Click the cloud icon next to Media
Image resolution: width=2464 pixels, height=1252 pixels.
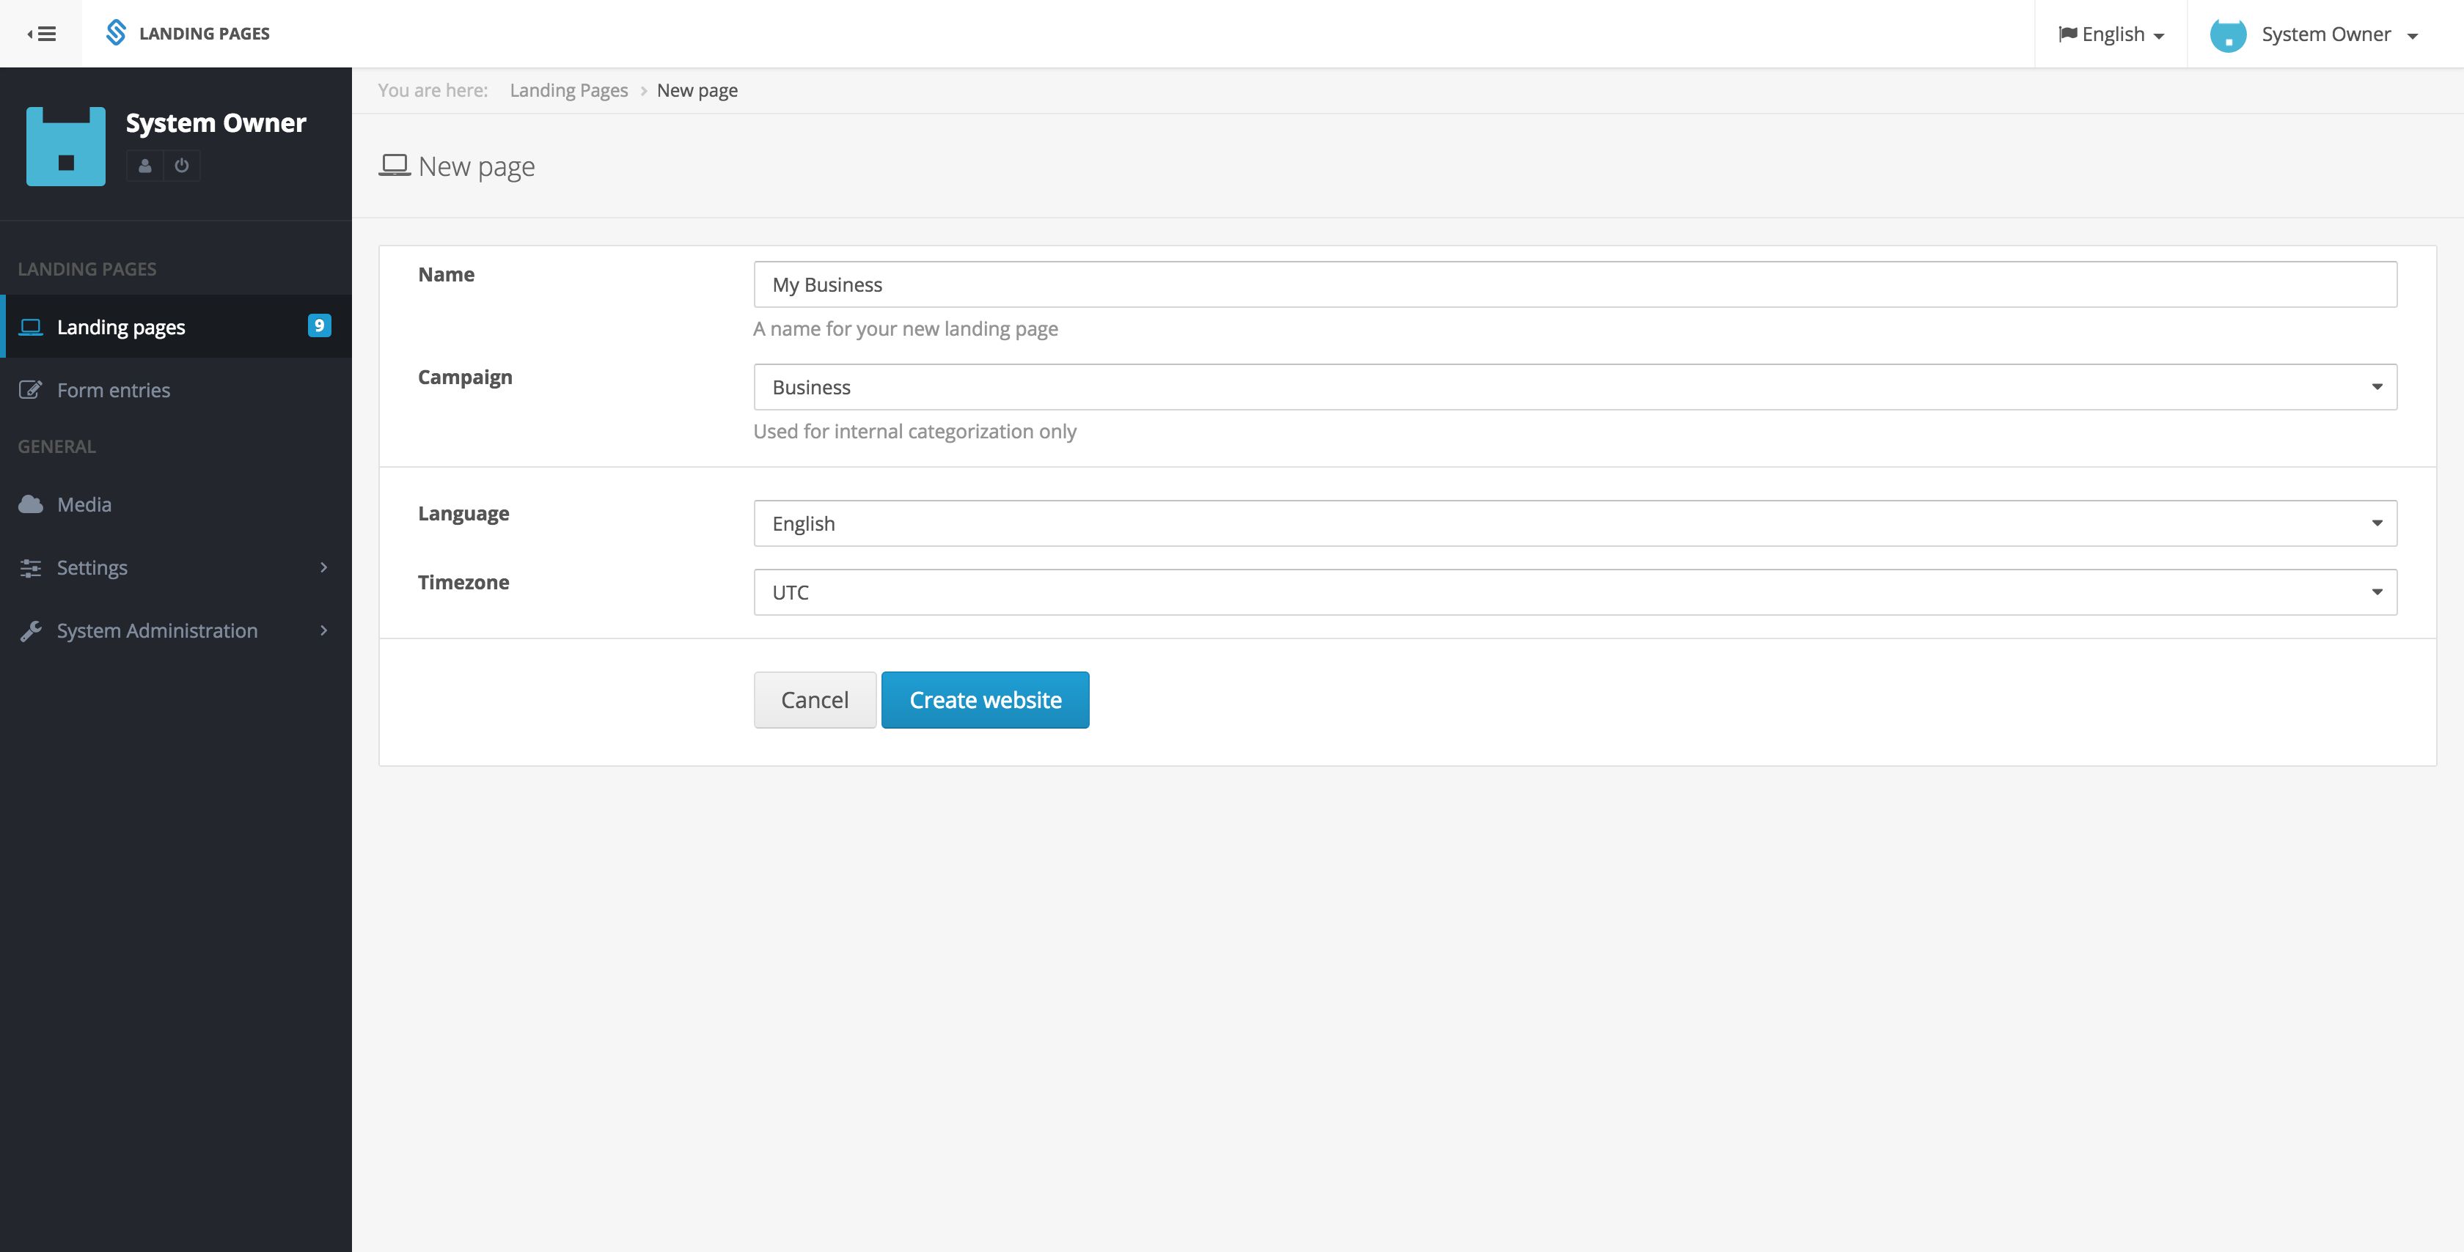pos(31,504)
